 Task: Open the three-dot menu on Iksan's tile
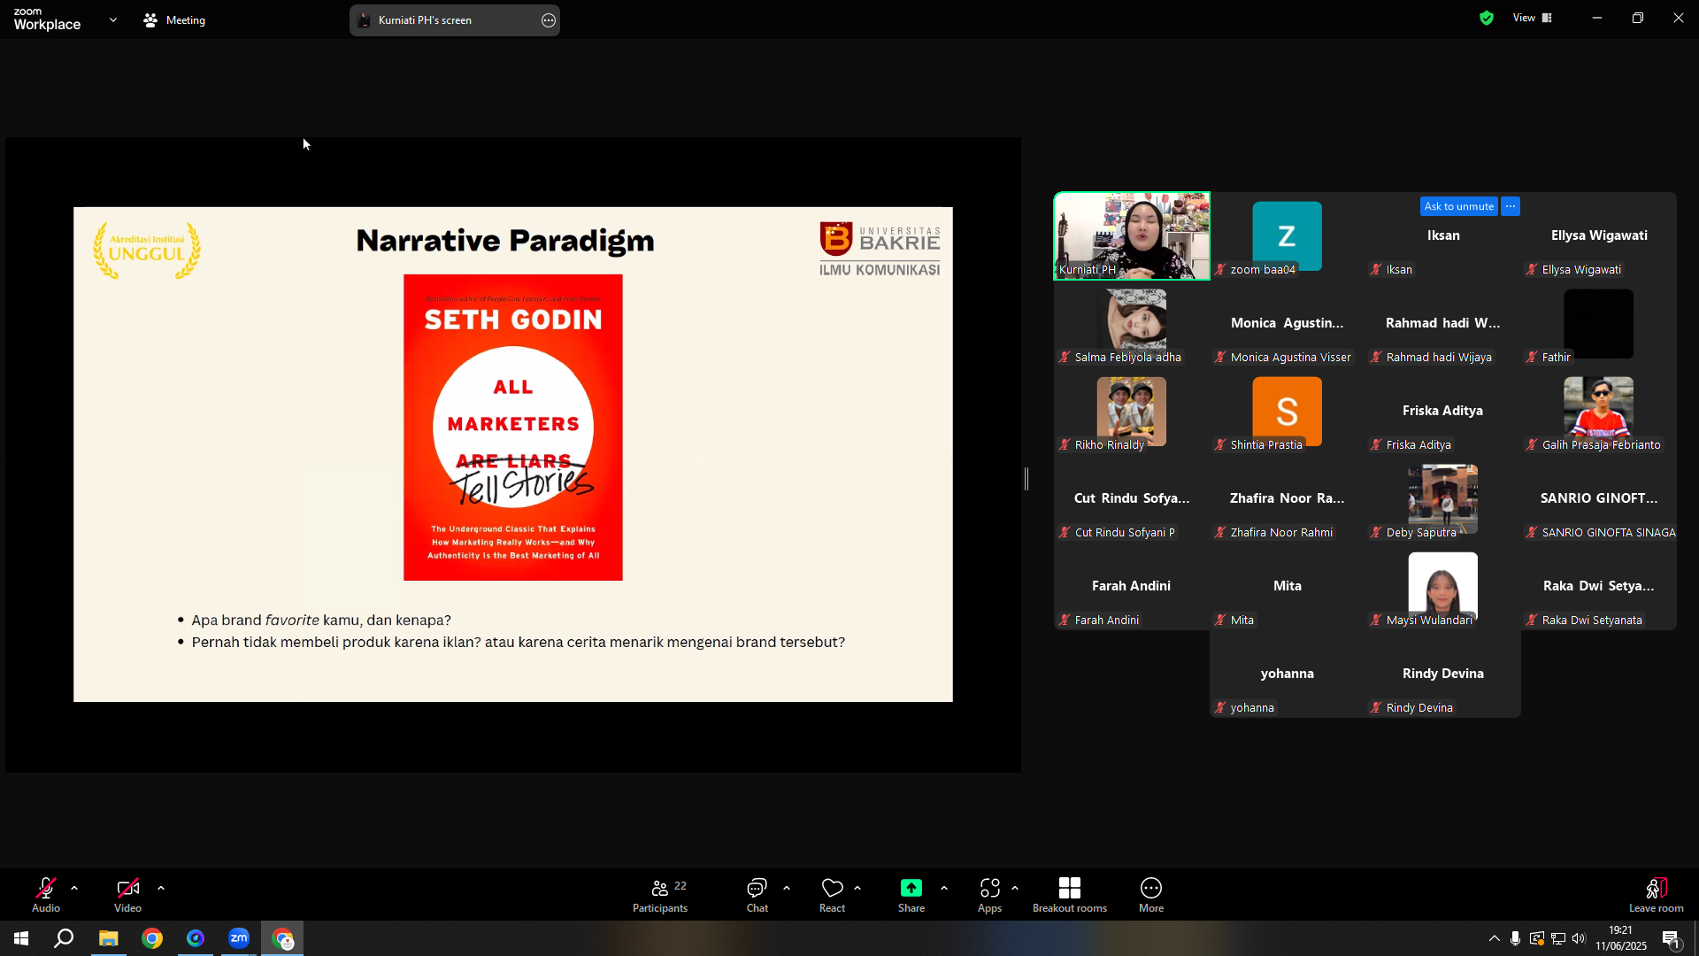1511,206
